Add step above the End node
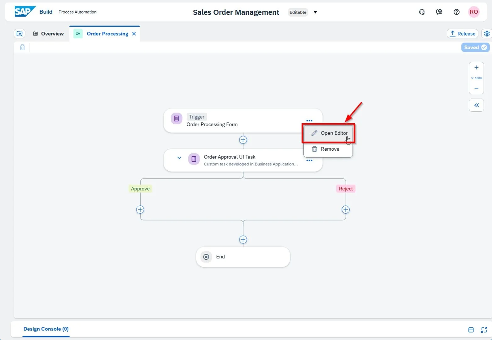This screenshot has width=492, height=340. (243, 240)
